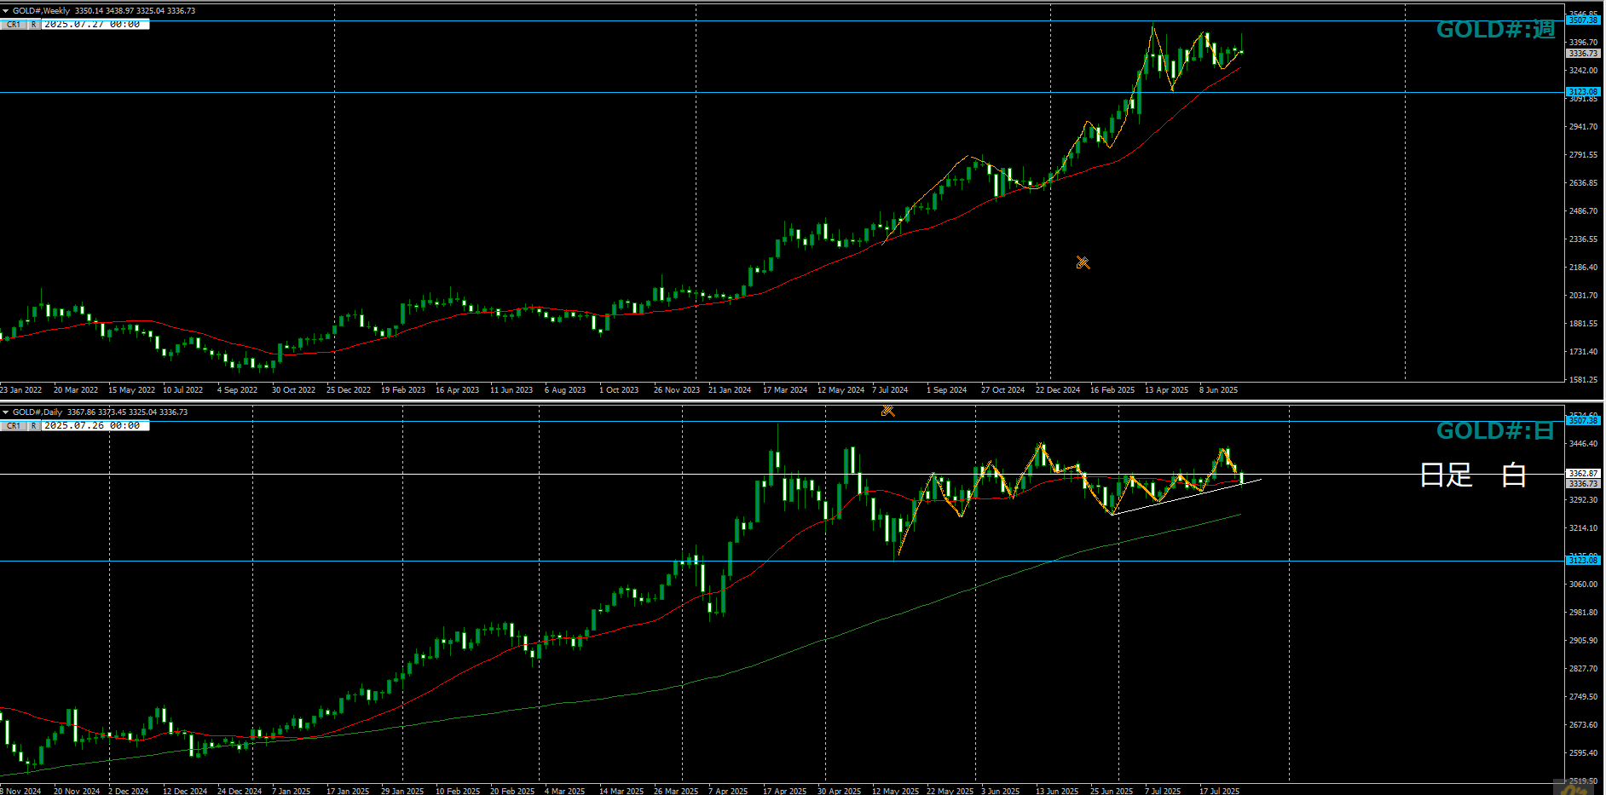This screenshot has height=795, width=1606.
Task: Click the 1 Sep 2024 date on Weekly axis
Action: tap(946, 390)
